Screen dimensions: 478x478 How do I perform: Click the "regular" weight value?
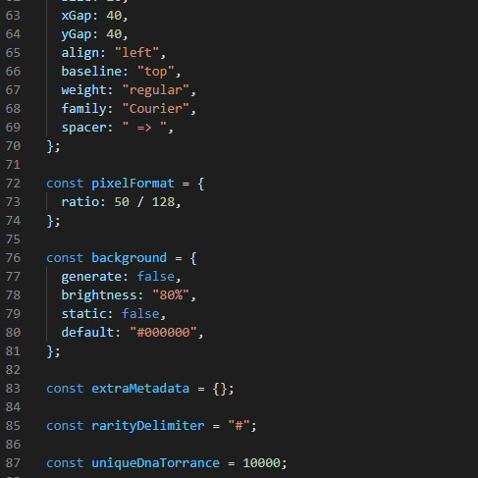coord(156,90)
